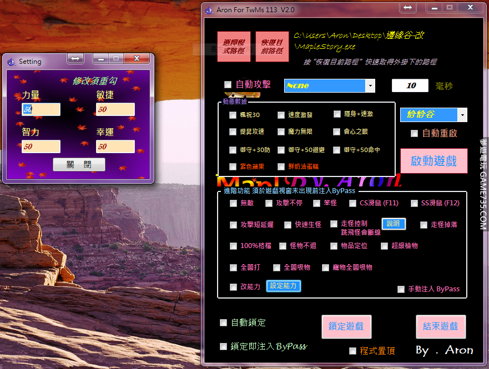Click the 說明 help button

click(x=394, y=224)
